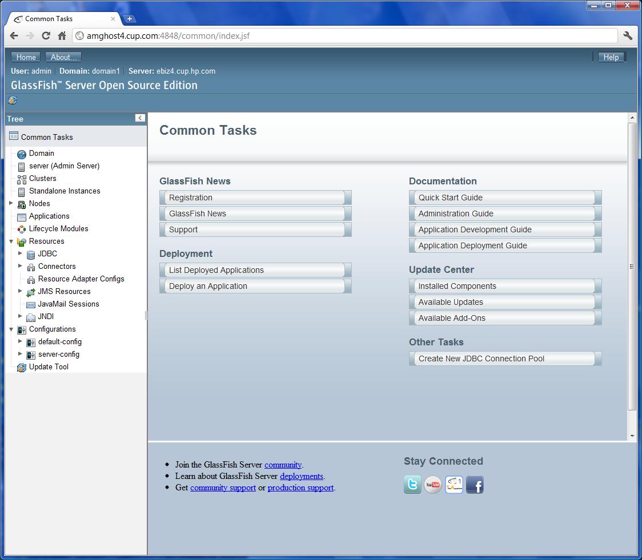Select the Clusters icon in the sidebar
Viewport: 642px width, 560px height.
[x=22, y=178]
